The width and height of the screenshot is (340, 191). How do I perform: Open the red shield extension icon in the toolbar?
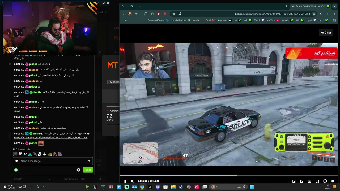[159, 14]
